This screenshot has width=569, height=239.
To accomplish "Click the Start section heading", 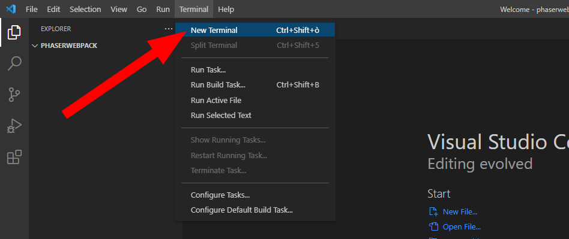I will [439, 193].
